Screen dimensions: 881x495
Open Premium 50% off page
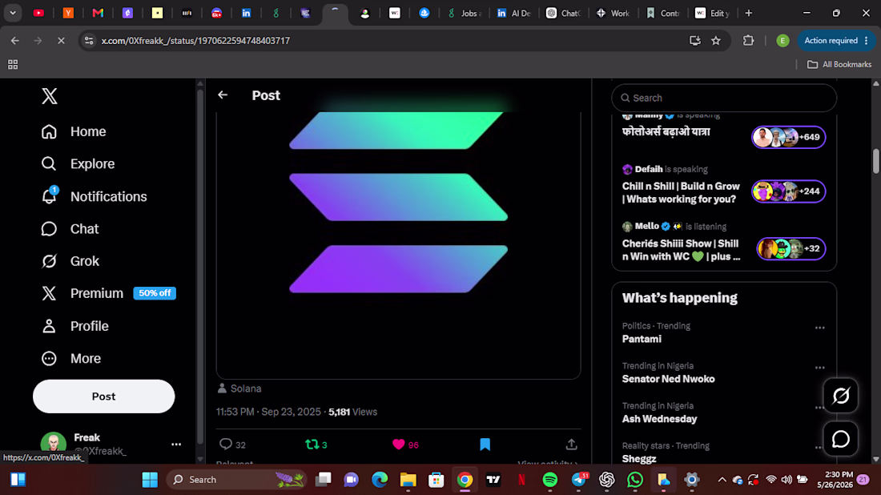pyautogui.click(x=108, y=293)
